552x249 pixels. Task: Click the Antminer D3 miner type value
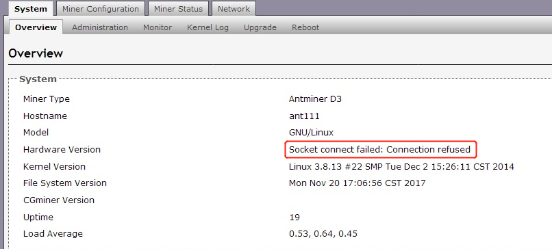click(315, 99)
